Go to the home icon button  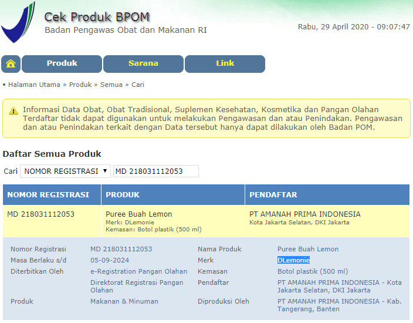point(11,64)
